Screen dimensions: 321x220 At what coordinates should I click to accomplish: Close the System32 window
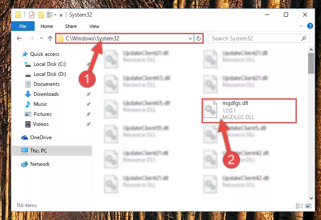[x=305, y=15]
